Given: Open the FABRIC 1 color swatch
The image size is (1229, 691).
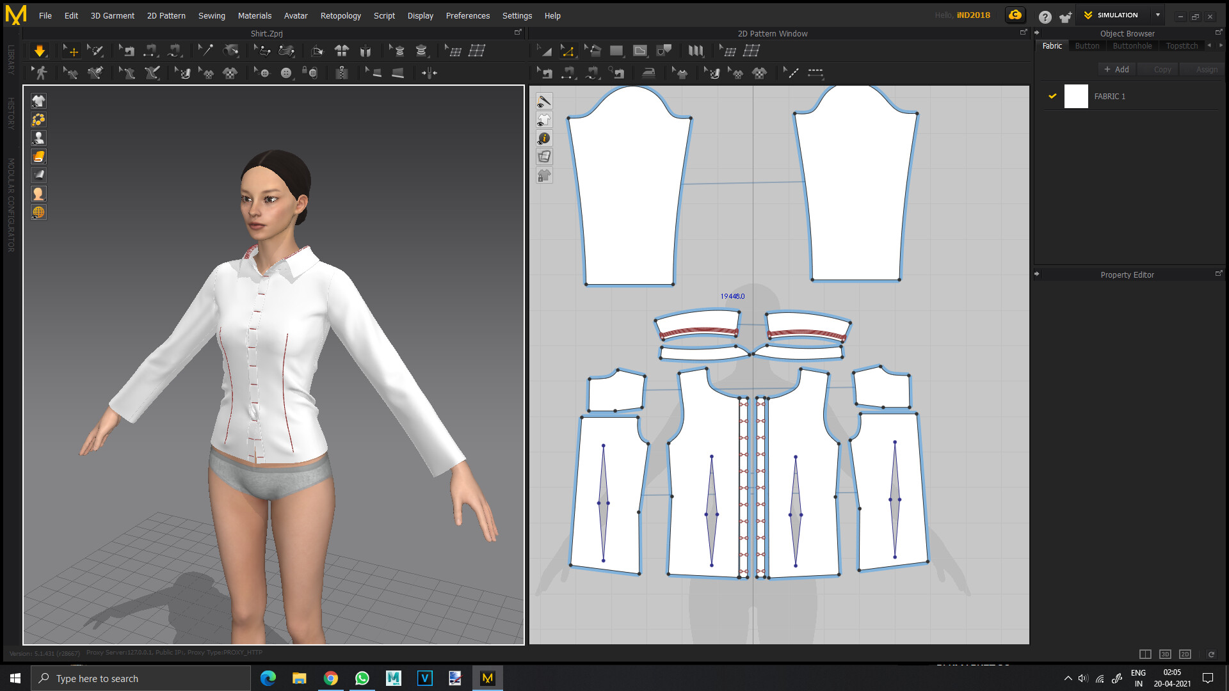Looking at the screenshot, I should [x=1076, y=96].
